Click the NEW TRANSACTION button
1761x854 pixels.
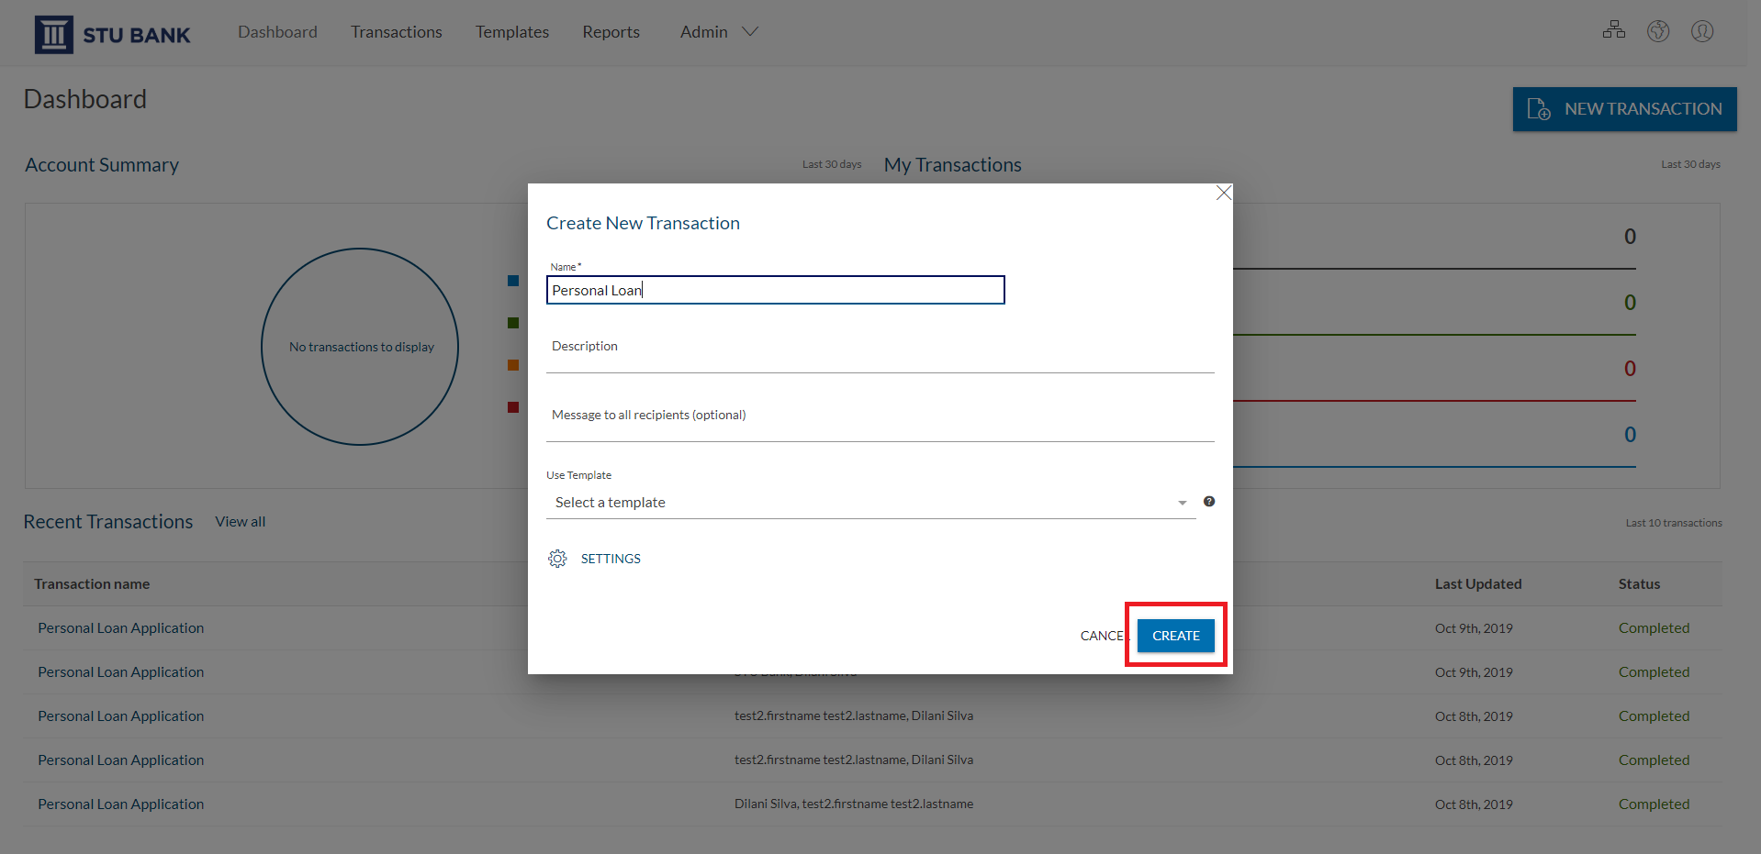[1624, 109]
